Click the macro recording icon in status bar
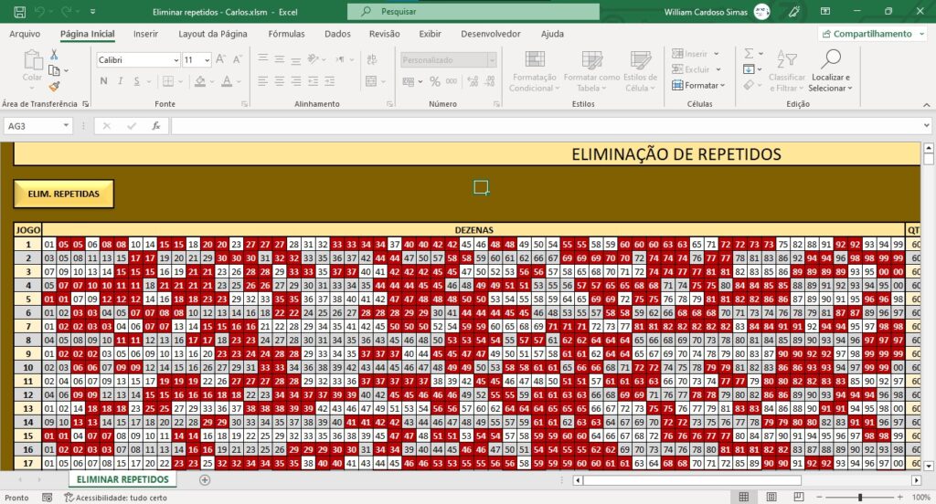Image resolution: width=936 pixels, height=504 pixels. click(x=48, y=498)
